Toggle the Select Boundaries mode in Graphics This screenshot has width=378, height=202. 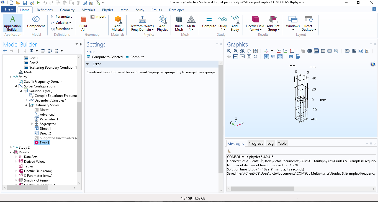(316, 51)
